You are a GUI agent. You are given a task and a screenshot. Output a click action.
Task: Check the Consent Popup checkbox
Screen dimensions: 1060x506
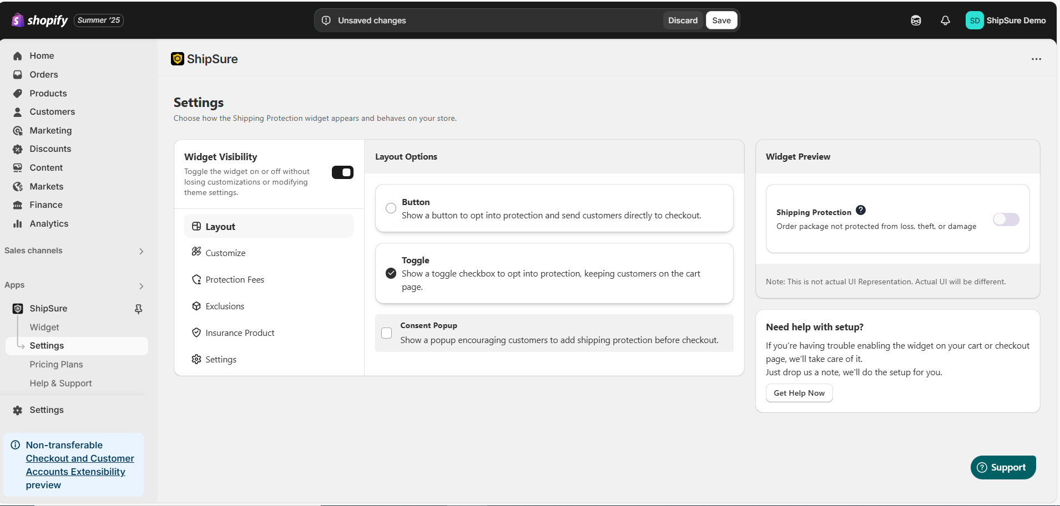pyautogui.click(x=387, y=333)
